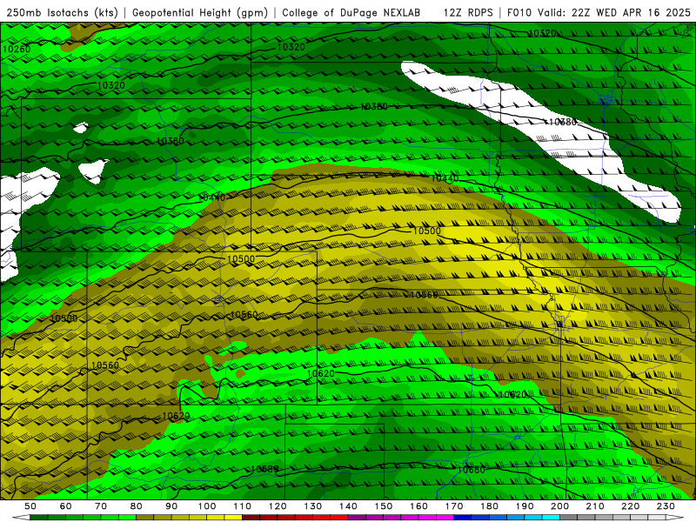Click the 120 value on the color scale
The height and width of the screenshot is (522, 696).
coord(278,506)
